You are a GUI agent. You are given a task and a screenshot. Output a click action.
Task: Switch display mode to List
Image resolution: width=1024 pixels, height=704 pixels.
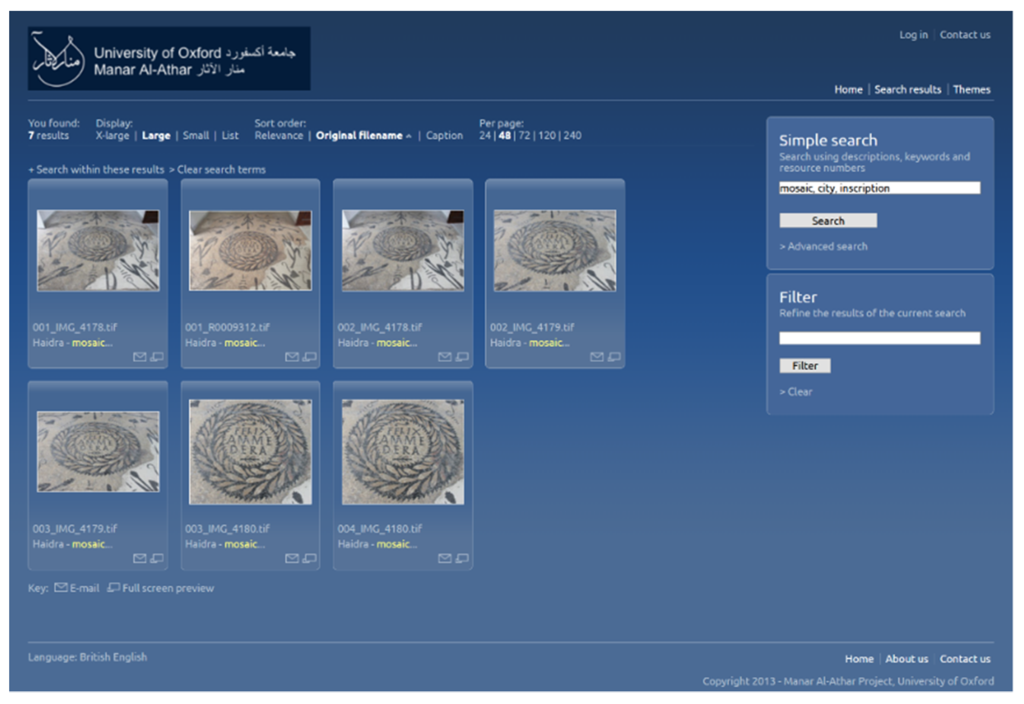click(230, 136)
